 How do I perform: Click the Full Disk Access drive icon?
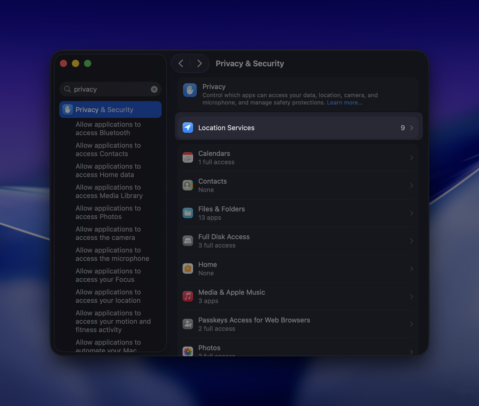pos(188,241)
